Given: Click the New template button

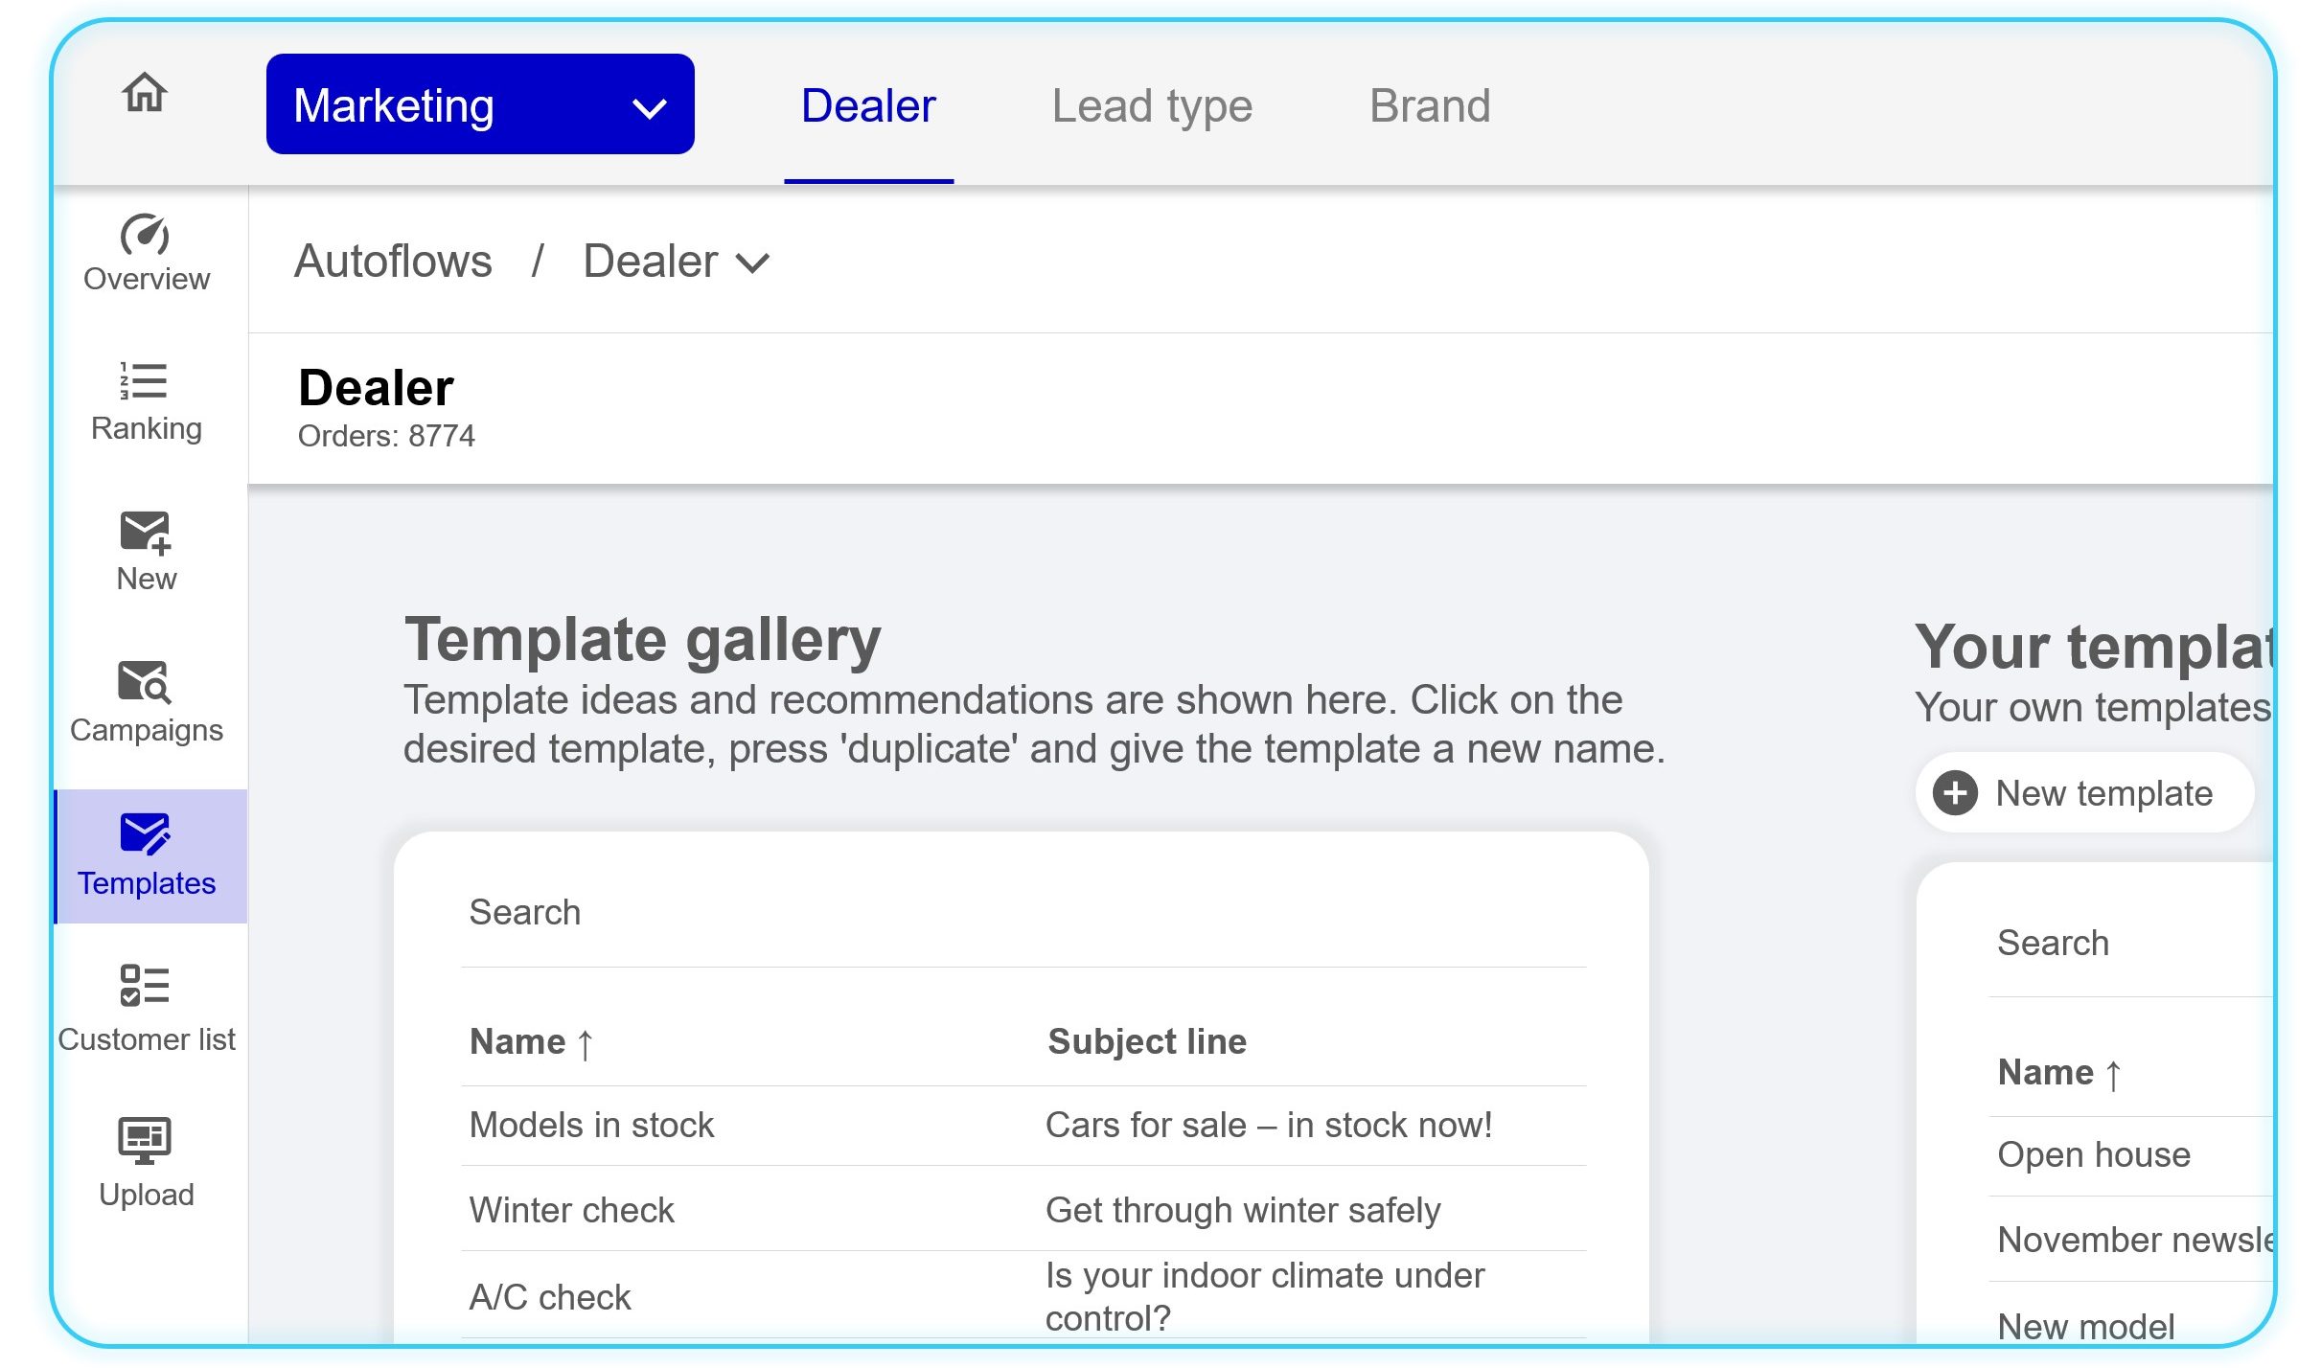Looking at the screenshot, I should click(x=2084, y=793).
